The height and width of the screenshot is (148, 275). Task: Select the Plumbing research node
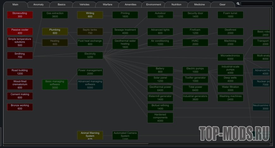55,31
